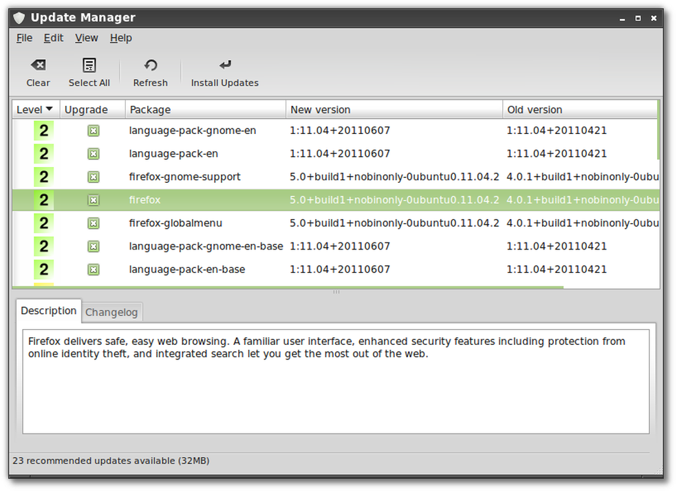This screenshot has height=492, width=677.
Task: Uncheck the upgrade checkbox for firefox
Action: pyautogui.click(x=92, y=199)
